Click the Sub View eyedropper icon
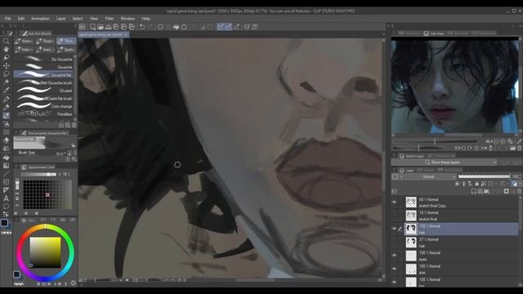This screenshot has height=294, width=523. [519, 141]
